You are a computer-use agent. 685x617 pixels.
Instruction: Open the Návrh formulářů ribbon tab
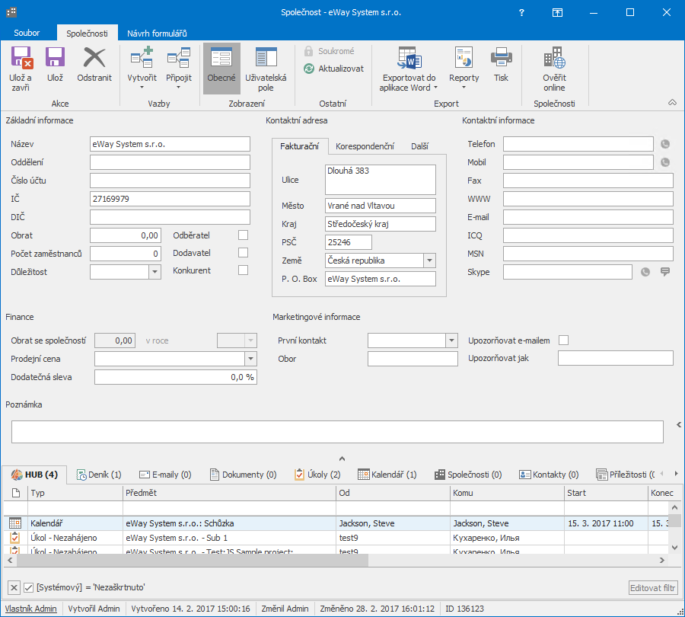point(157,34)
